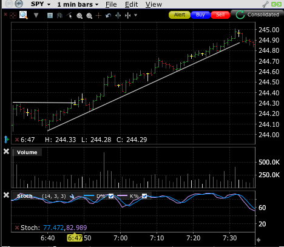Select the trendline draw tool

tap(69, 15)
